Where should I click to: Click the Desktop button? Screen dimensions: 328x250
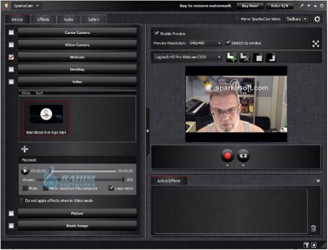[77, 69]
